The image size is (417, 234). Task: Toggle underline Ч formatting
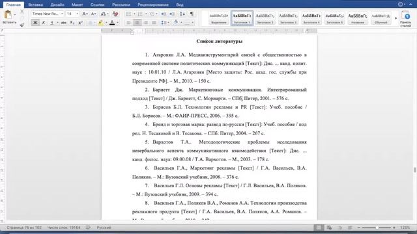click(x=52, y=23)
